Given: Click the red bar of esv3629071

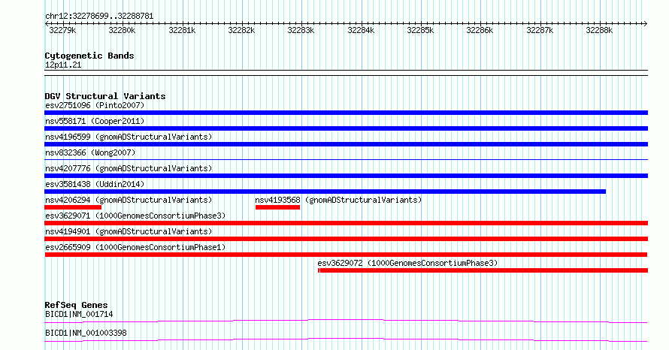Looking at the screenshot, I should (346, 223).
